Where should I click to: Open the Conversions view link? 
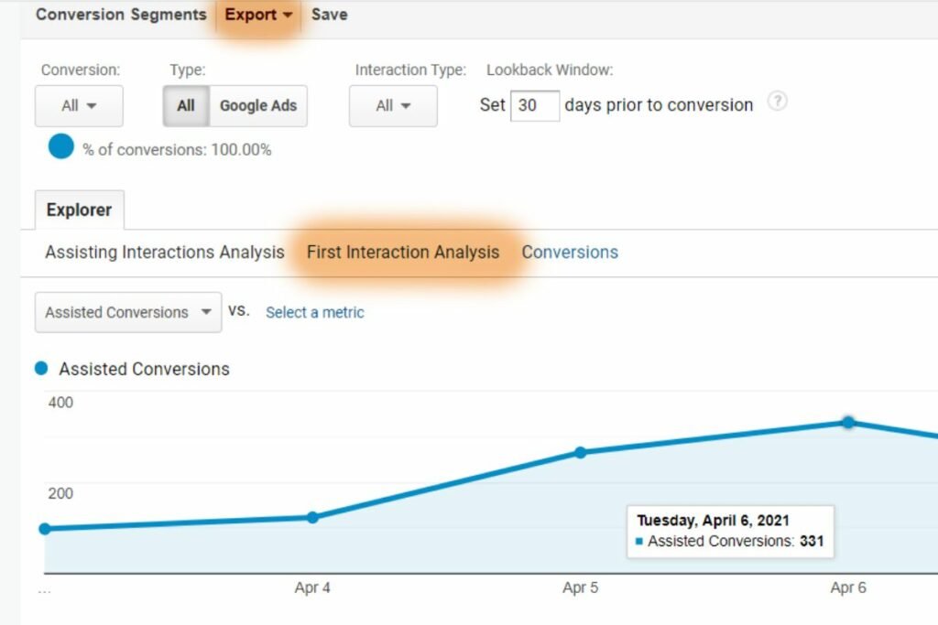tap(570, 253)
